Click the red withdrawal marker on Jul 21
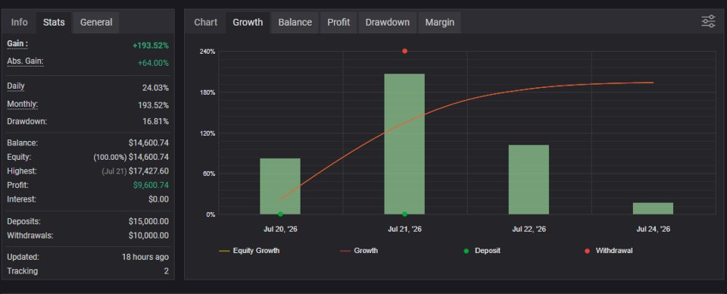Viewport: 727px width, 294px height. click(x=404, y=51)
